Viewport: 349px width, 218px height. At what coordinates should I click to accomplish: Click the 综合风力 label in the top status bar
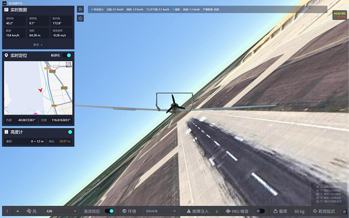[x=99, y=10]
